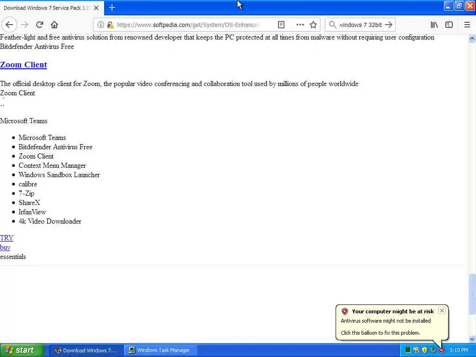Click the magnifier icon in search box
This screenshot has width=476, height=357.
click(x=332, y=25)
